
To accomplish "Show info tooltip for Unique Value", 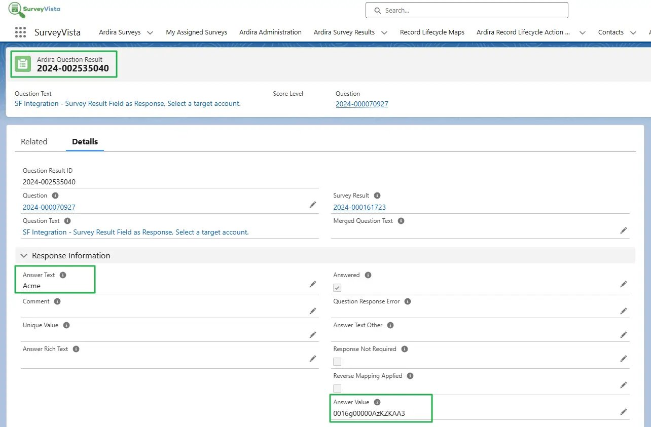I will (x=66, y=325).
